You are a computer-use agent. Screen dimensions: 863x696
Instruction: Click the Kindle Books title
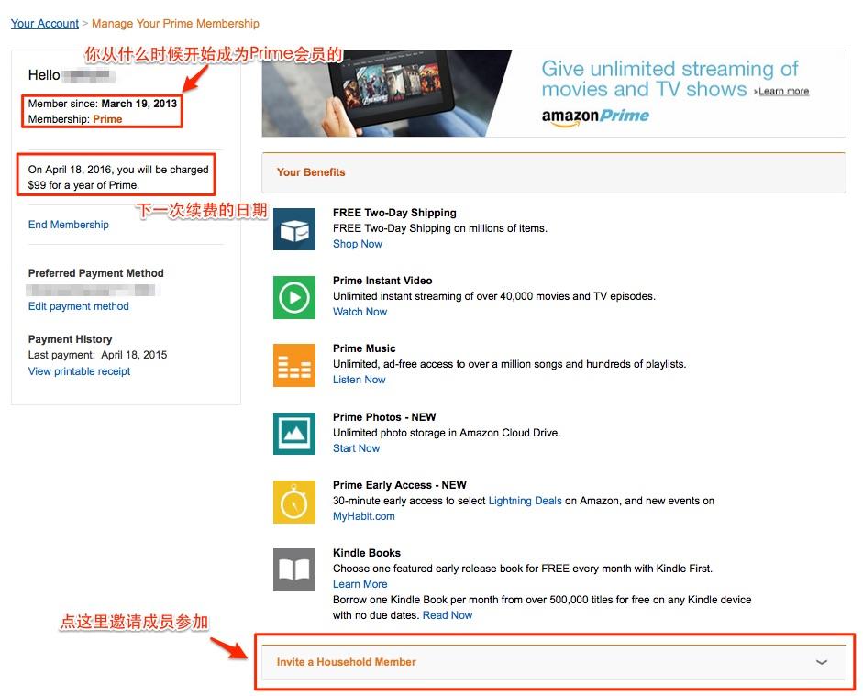pyautogui.click(x=367, y=553)
